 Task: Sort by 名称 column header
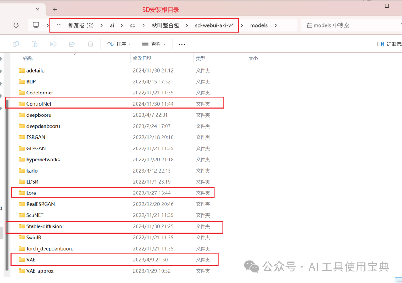28,58
